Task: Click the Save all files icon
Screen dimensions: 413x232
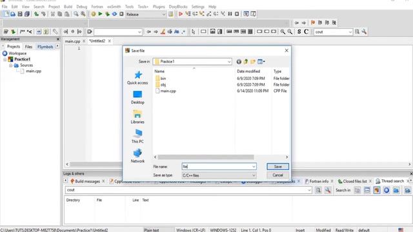Action: tap(27, 14)
